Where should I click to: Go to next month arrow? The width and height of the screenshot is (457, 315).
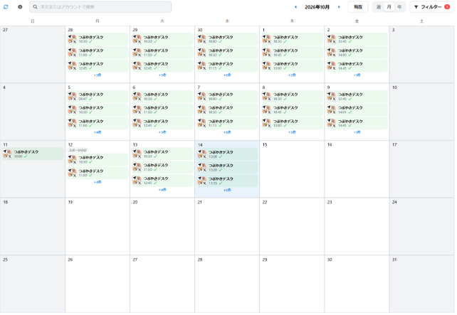click(339, 6)
